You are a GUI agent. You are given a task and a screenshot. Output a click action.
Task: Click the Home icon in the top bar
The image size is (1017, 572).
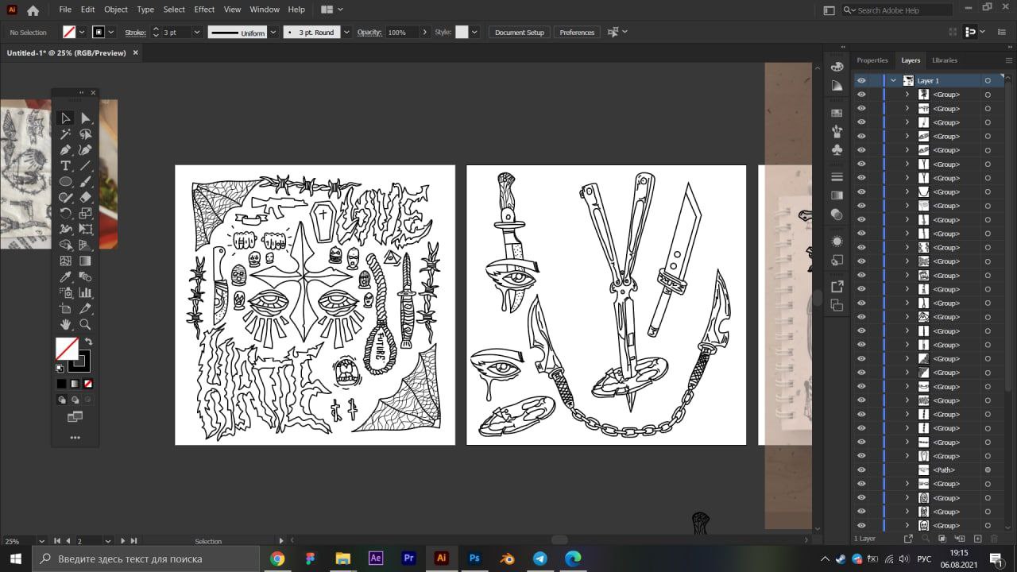click(33, 10)
